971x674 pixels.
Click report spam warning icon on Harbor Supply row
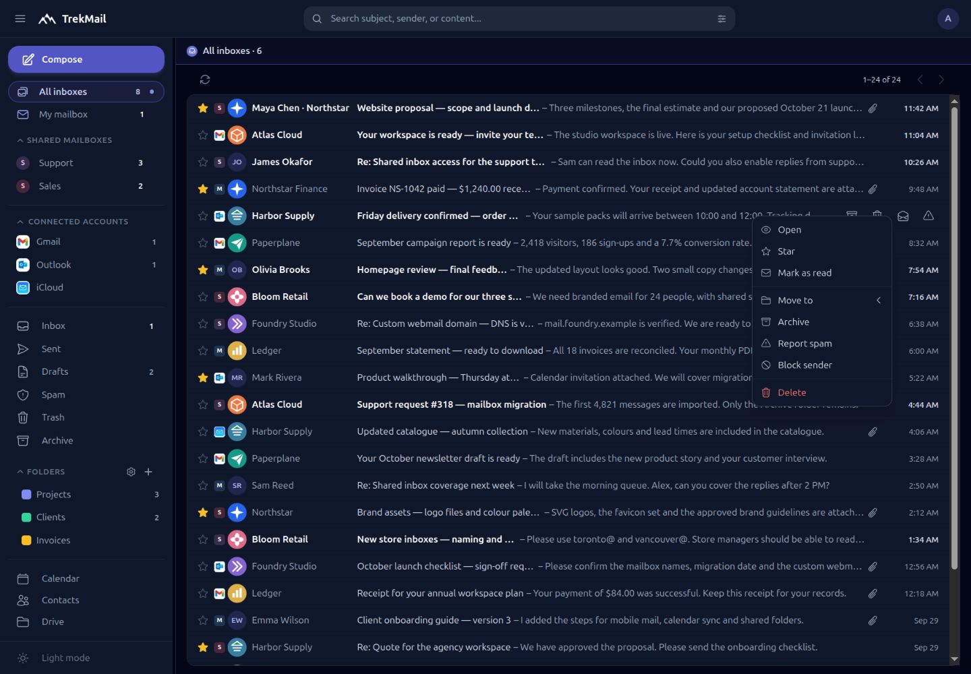(x=929, y=216)
